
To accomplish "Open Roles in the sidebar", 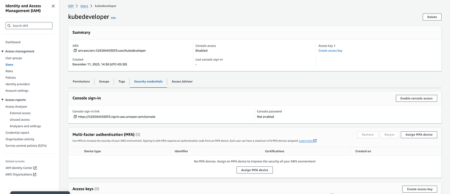I will point(9,71).
